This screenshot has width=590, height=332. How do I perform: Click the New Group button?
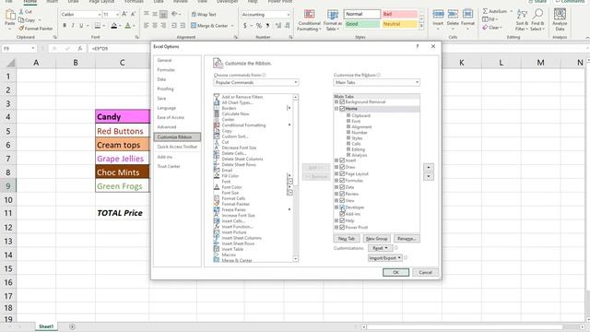(376, 239)
